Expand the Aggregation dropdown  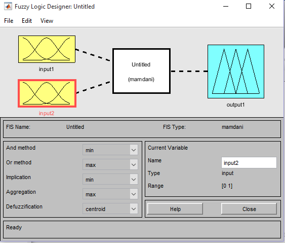pyautogui.click(x=110, y=194)
